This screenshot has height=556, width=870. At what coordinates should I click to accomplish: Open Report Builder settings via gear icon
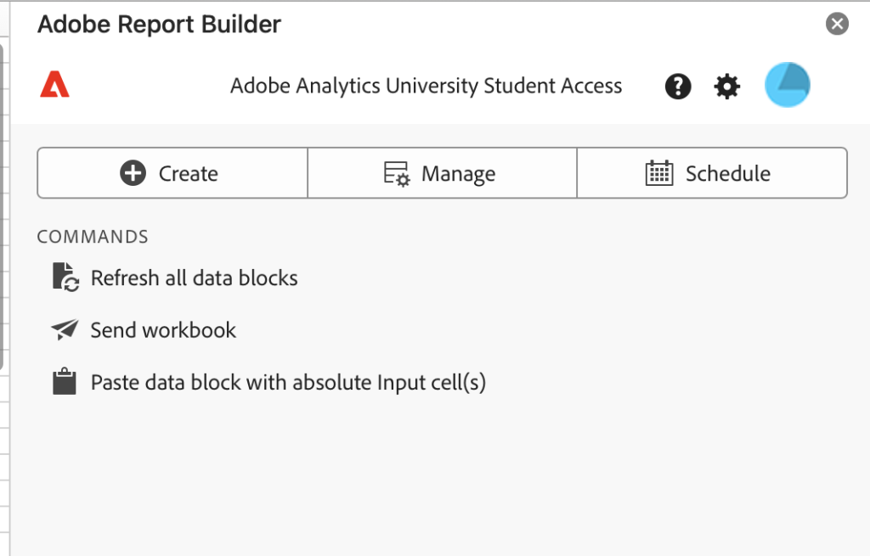point(726,86)
